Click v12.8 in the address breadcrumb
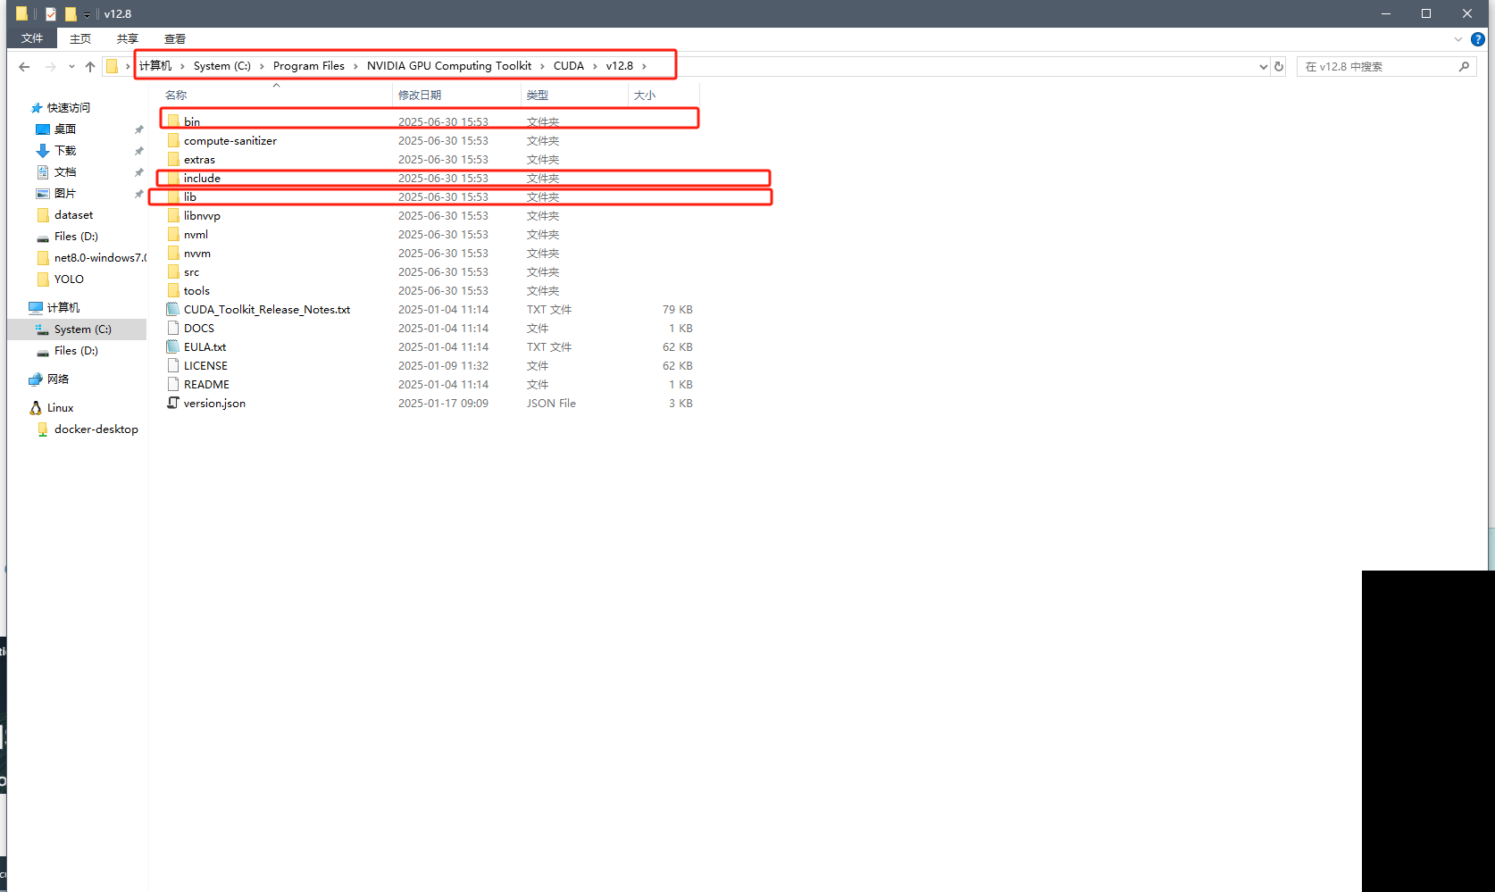The width and height of the screenshot is (1495, 892). pyautogui.click(x=619, y=65)
